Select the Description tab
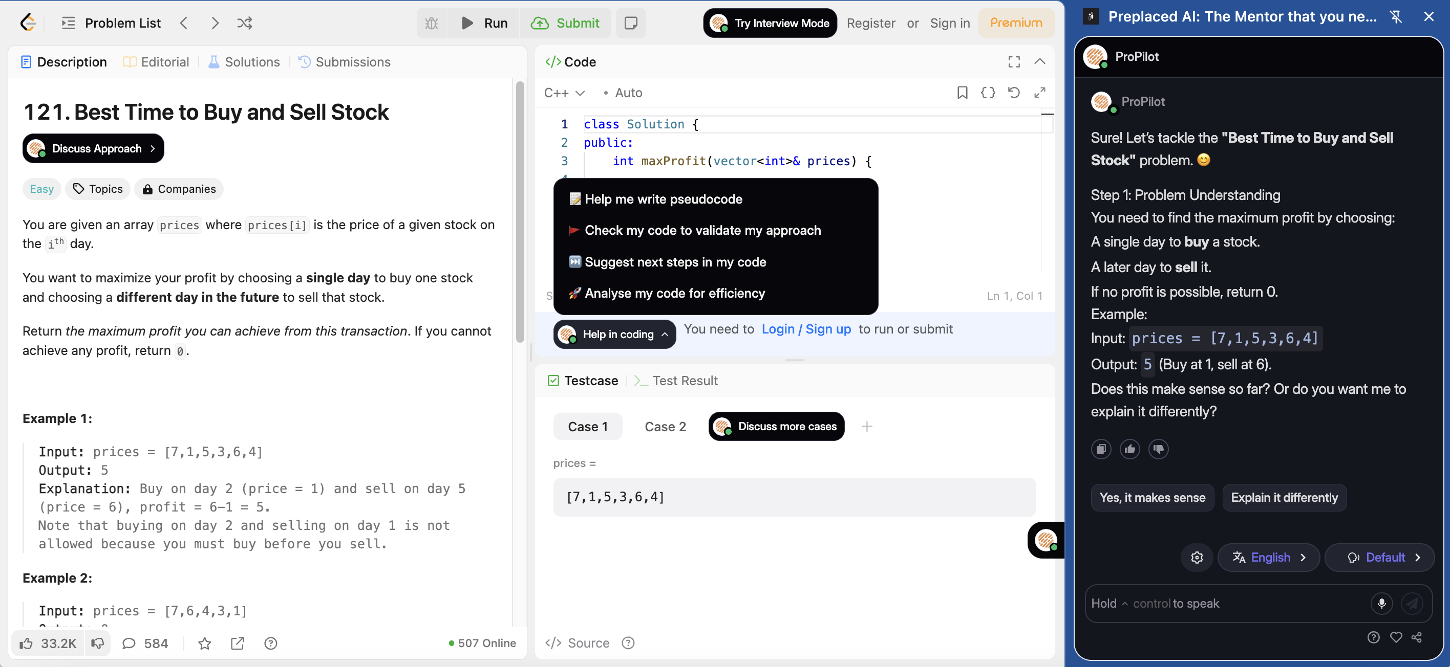Viewport: 1450px width, 667px height. click(x=63, y=62)
